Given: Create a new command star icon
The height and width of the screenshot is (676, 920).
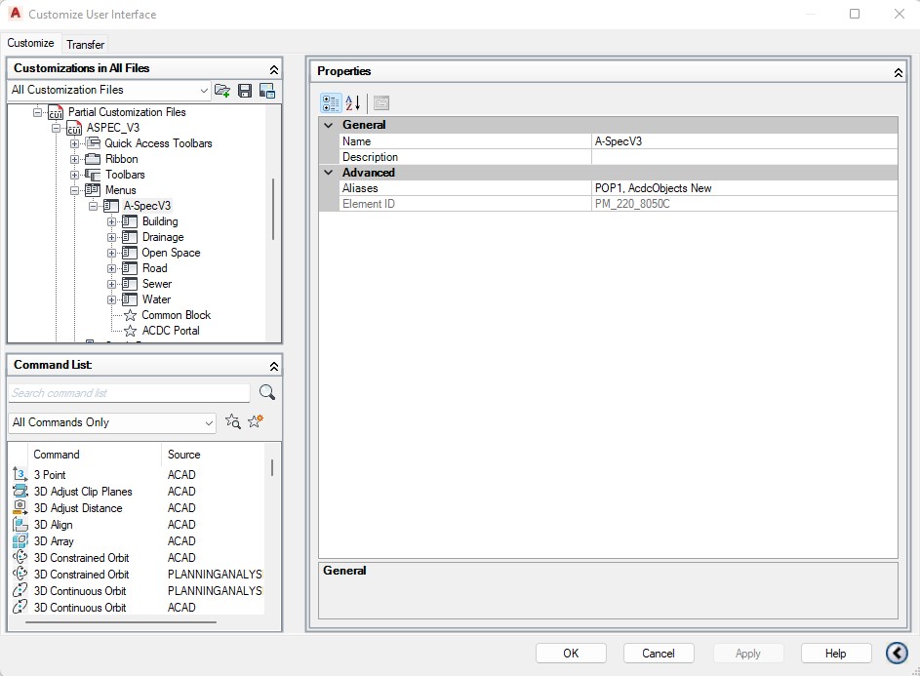Looking at the screenshot, I should click(256, 421).
